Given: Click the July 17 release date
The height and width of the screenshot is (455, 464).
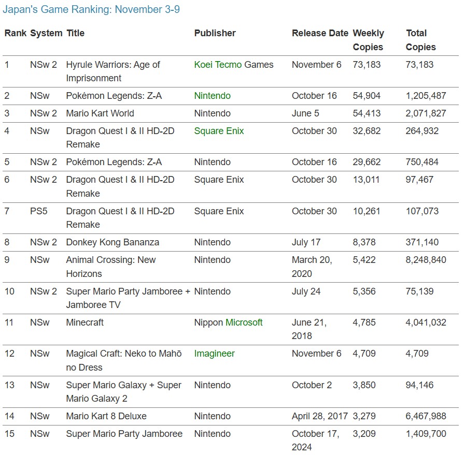Looking at the screenshot, I should coord(306,242).
